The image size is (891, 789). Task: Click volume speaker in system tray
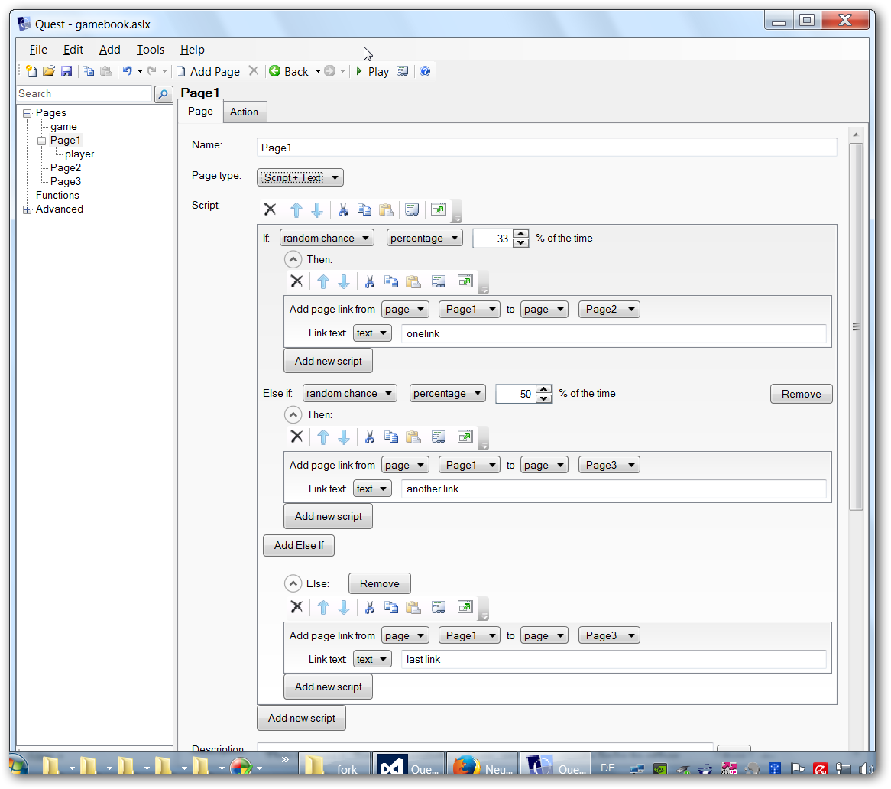[x=866, y=768]
